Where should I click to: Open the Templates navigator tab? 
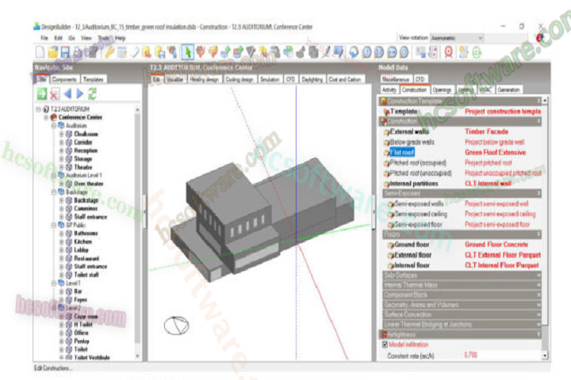click(x=94, y=79)
